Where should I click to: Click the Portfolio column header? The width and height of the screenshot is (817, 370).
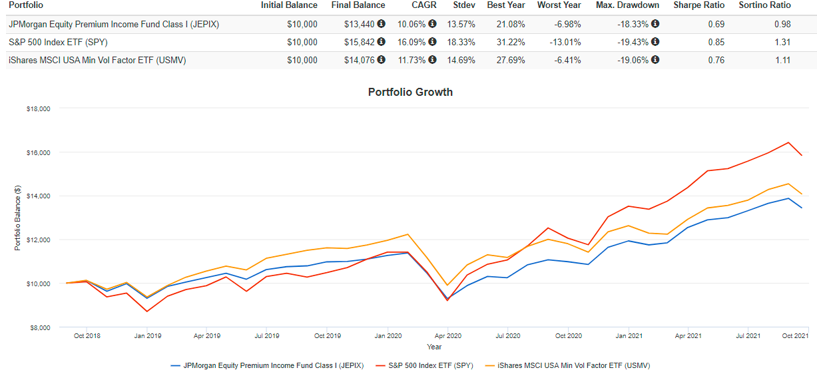27,5
